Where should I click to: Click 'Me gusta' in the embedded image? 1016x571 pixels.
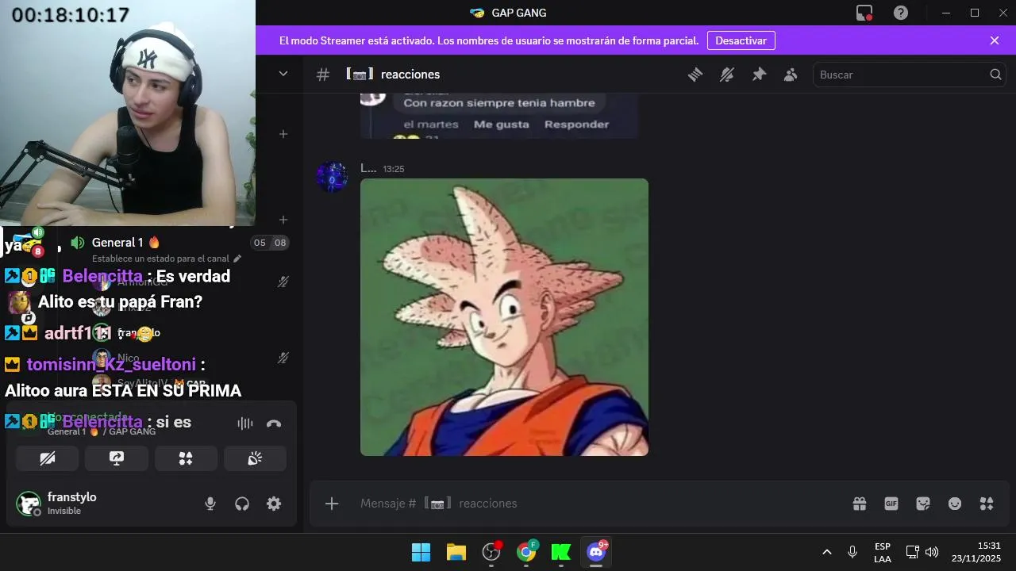pos(501,125)
